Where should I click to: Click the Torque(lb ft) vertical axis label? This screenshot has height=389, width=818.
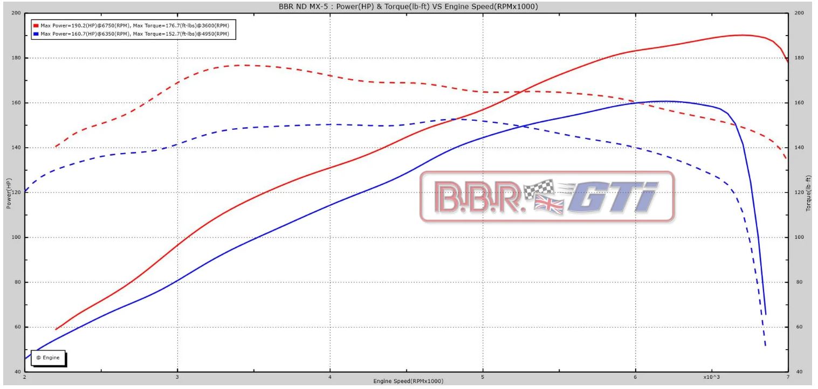click(808, 193)
